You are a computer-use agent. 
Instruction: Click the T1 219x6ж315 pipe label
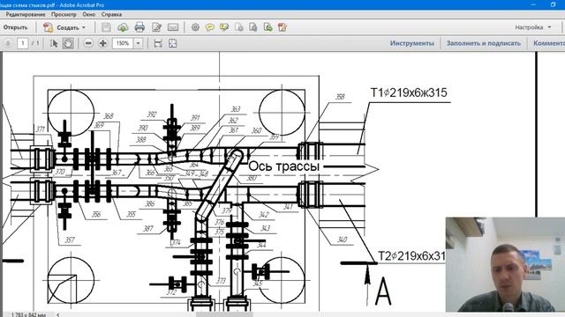click(x=409, y=92)
